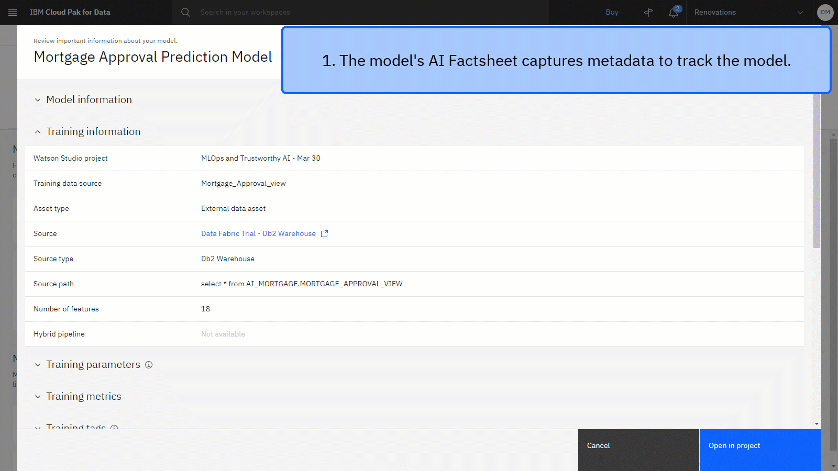The image size is (838, 471).
Task: Click the IBM Cloud Pak for Data title
Action: click(x=70, y=13)
